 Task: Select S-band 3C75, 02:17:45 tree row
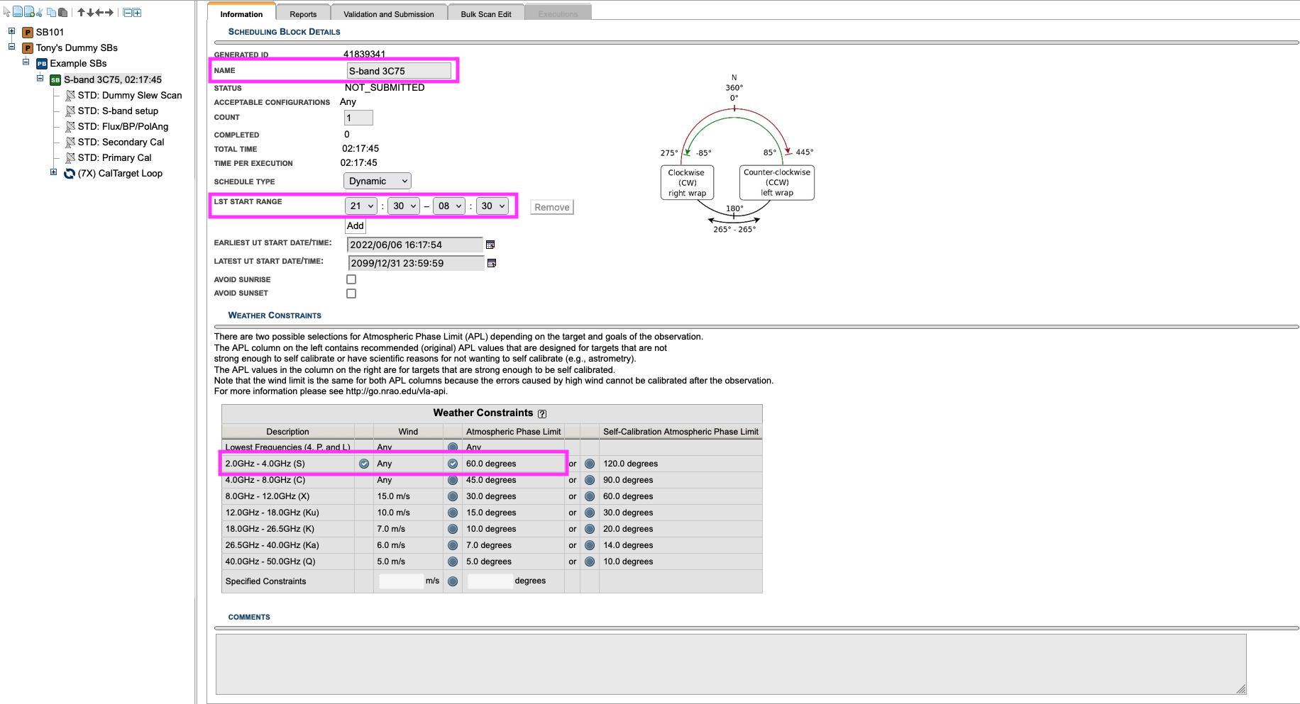(x=113, y=79)
